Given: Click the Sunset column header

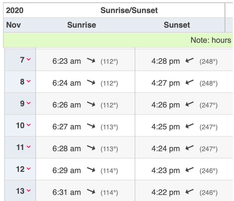Looking at the screenshot, I should tap(177, 25).
